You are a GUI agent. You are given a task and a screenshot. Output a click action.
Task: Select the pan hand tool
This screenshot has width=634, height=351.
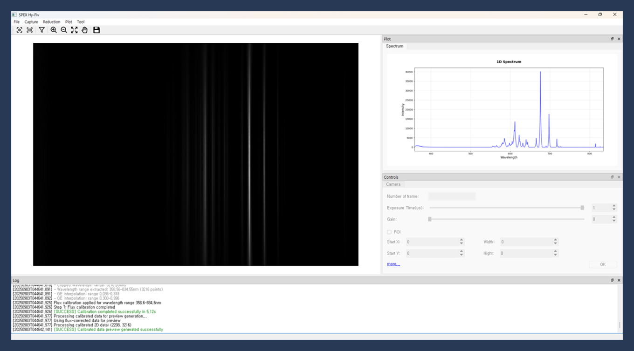(84, 30)
